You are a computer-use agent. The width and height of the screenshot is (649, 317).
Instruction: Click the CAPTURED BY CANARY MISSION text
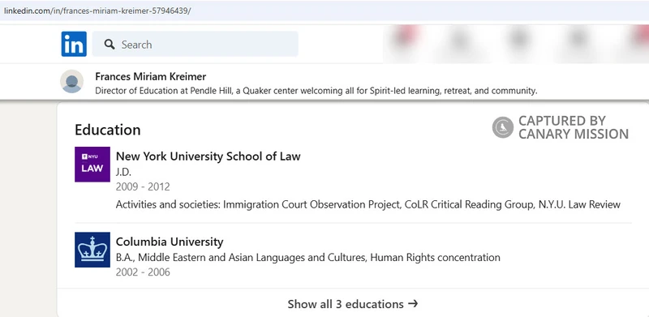tap(574, 127)
